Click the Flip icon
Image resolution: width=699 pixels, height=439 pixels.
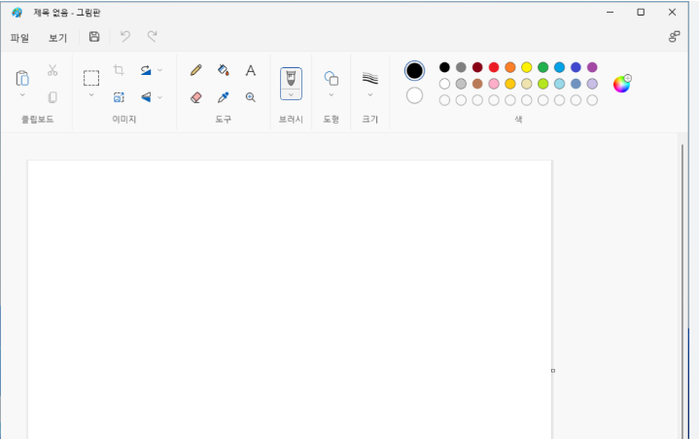[x=146, y=97]
